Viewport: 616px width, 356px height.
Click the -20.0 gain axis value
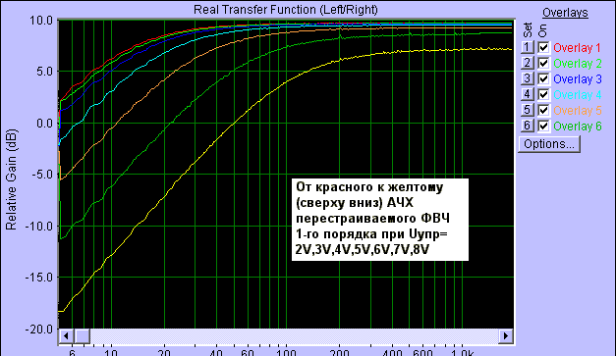(x=39, y=330)
